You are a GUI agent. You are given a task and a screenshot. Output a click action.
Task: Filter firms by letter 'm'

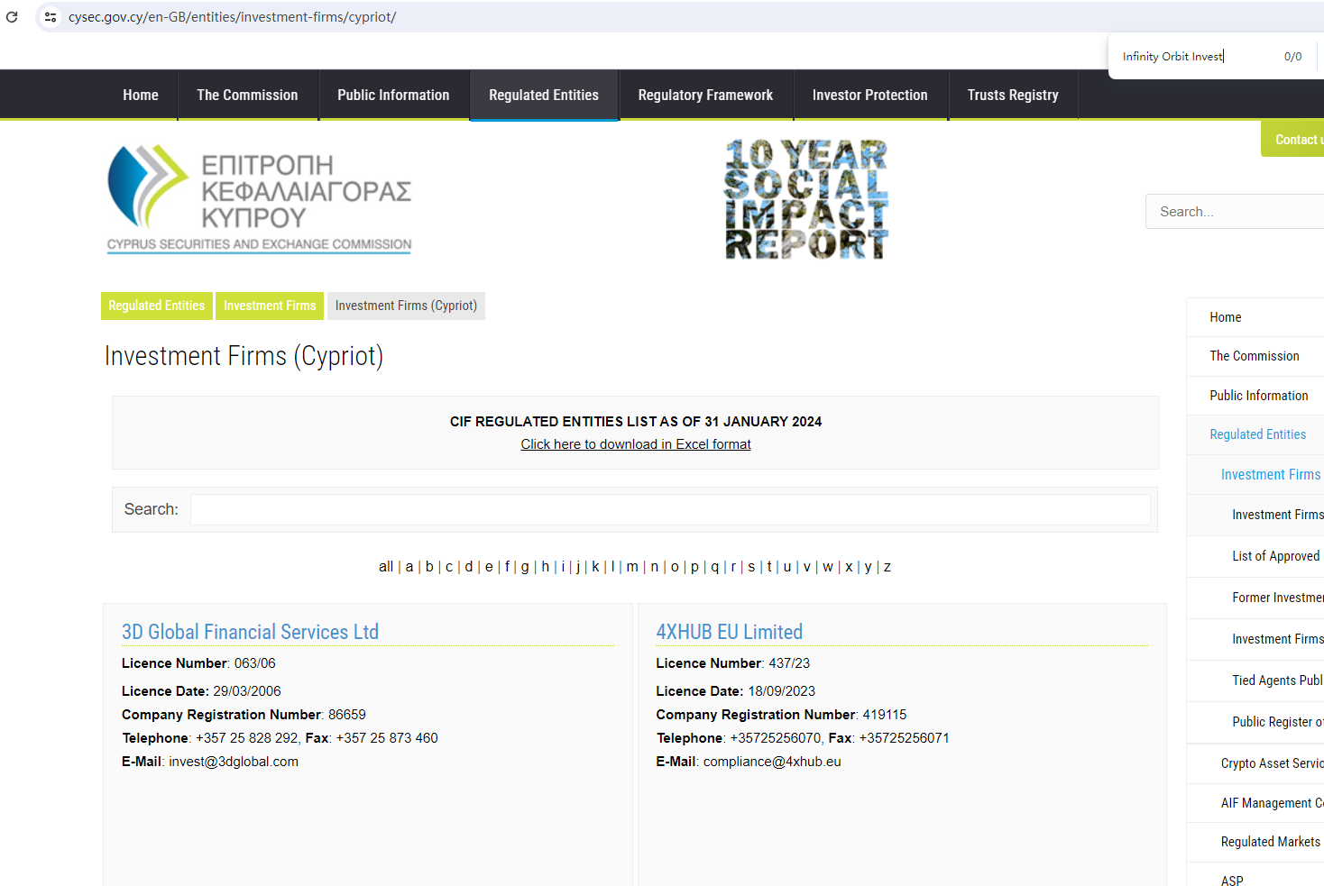[x=632, y=567]
